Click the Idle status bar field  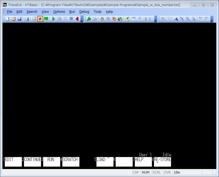[x=187, y=172]
